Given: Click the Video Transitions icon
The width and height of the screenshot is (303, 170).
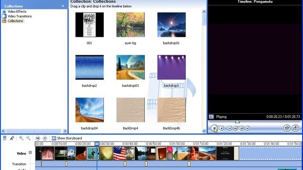Looking at the screenshot, I should (x=4, y=16).
